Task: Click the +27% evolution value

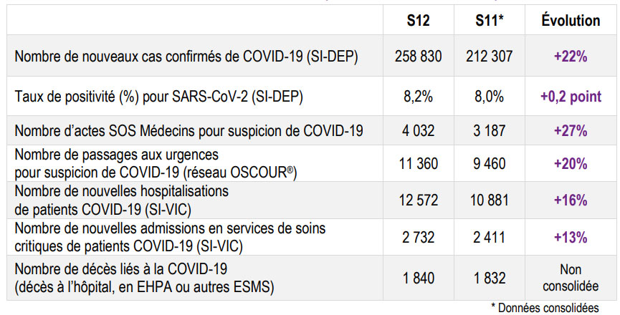Action: pos(571,131)
